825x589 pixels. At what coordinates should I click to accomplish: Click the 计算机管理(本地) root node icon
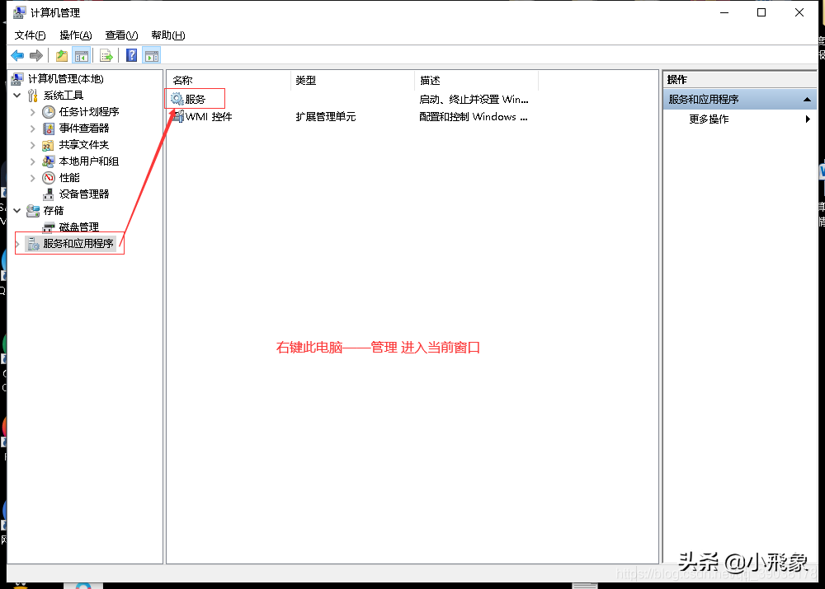coord(17,79)
